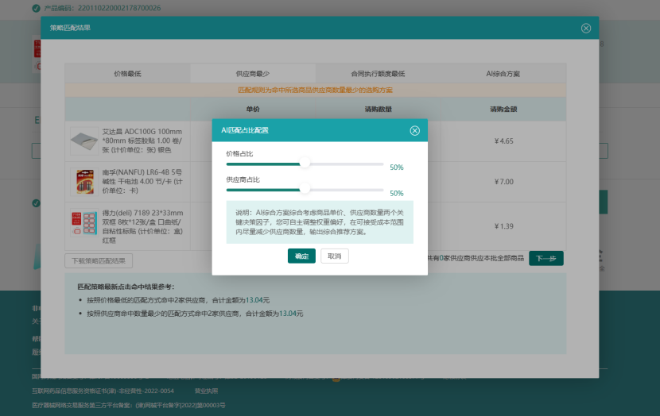This screenshot has width=660, height=416.
Task: Click the 单价 column header
Action: coord(253,109)
